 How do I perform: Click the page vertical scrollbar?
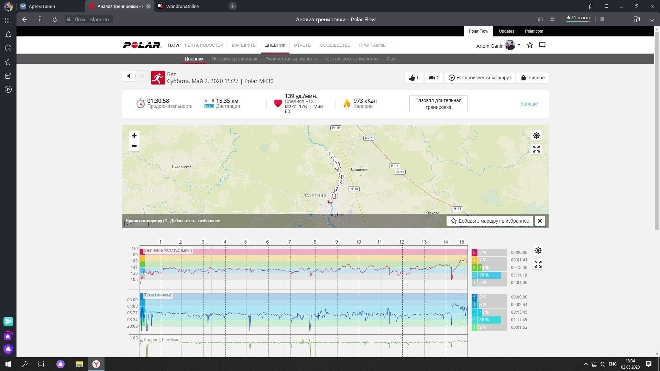coord(657,131)
